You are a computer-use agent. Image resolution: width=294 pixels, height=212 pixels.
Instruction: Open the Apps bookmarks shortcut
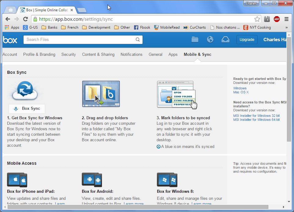[12, 27]
